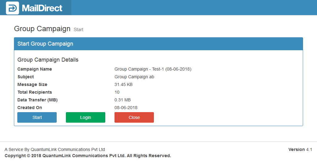Select the Group Campaign Details section title

coord(48,60)
